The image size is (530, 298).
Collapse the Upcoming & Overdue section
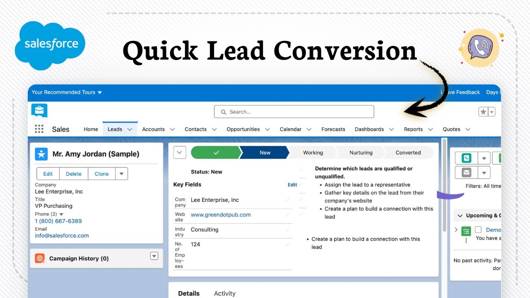coord(460,215)
